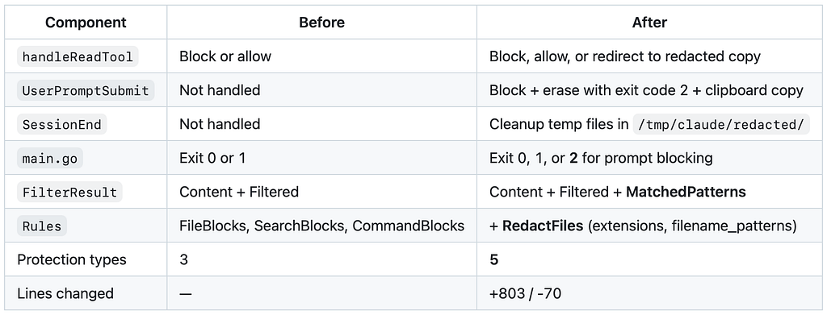Click the Before column header
This screenshot has height=315, width=827.
click(x=321, y=23)
